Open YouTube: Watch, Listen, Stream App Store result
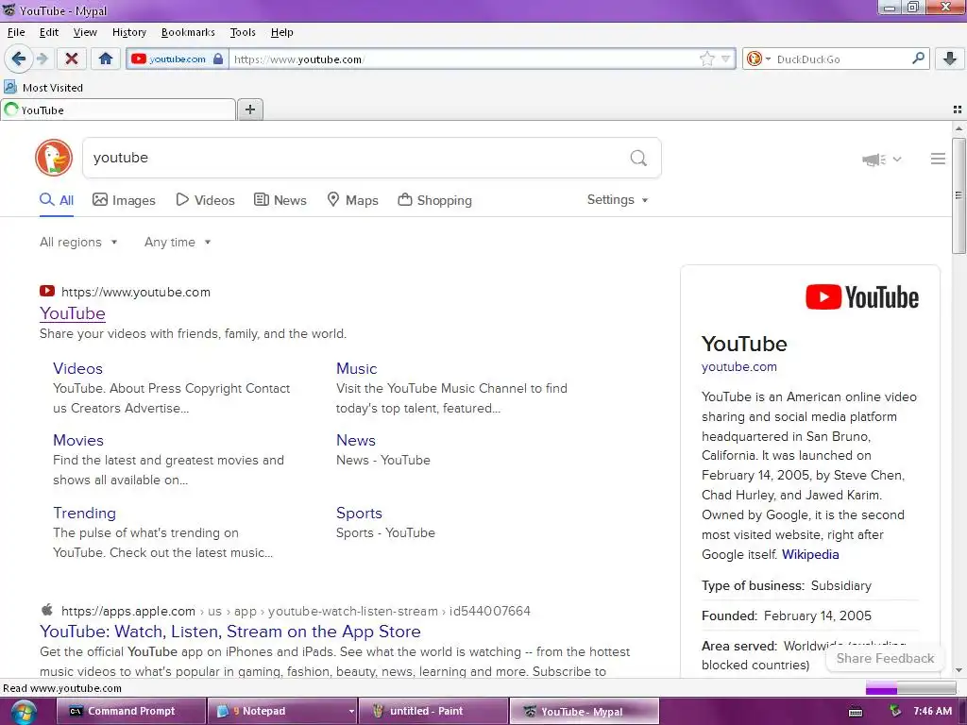 pyautogui.click(x=230, y=632)
